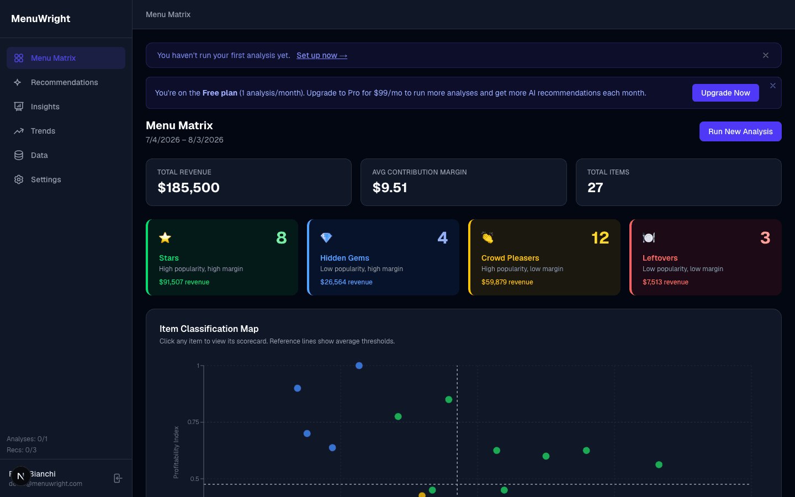795x497 pixels.
Task: Go to the Insights section
Action: (x=66, y=107)
